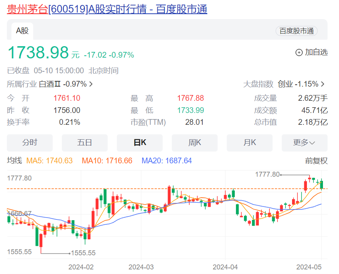Click the change text -17.02 -0.97%
Screen dimensions: 339x274
[109, 55]
